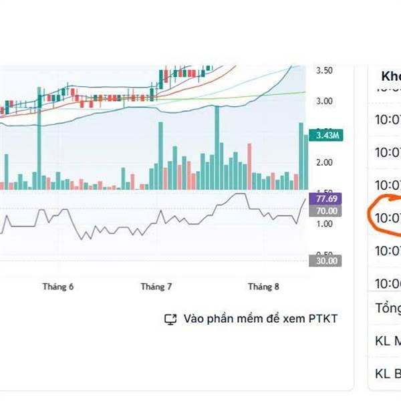Viewport: 401px width, 401px height.
Task: Click the 3.50 price axis label
Action: pyautogui.click(x=325, y=70)
